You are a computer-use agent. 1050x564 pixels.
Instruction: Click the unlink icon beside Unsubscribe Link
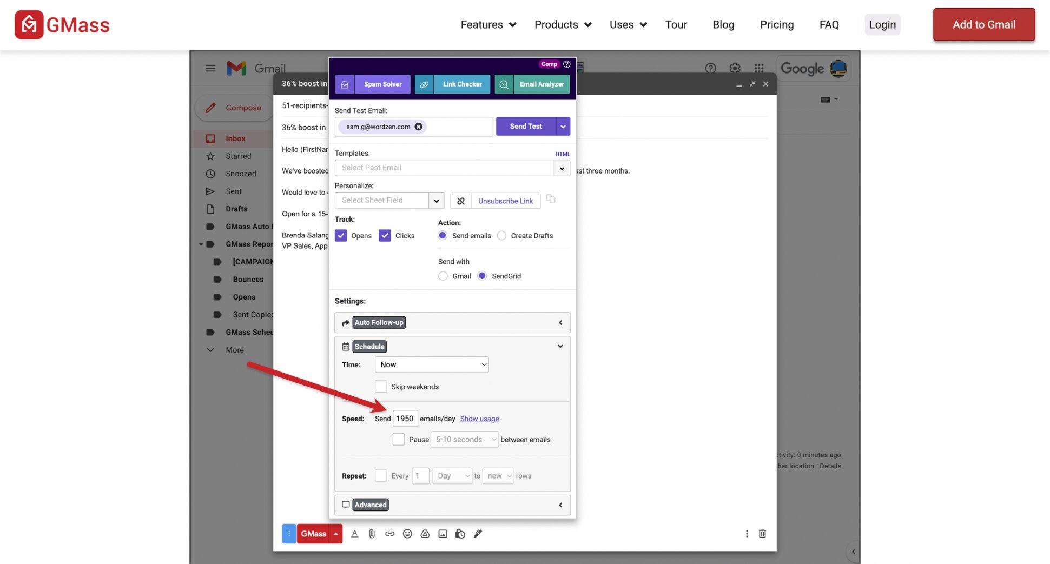460,201
